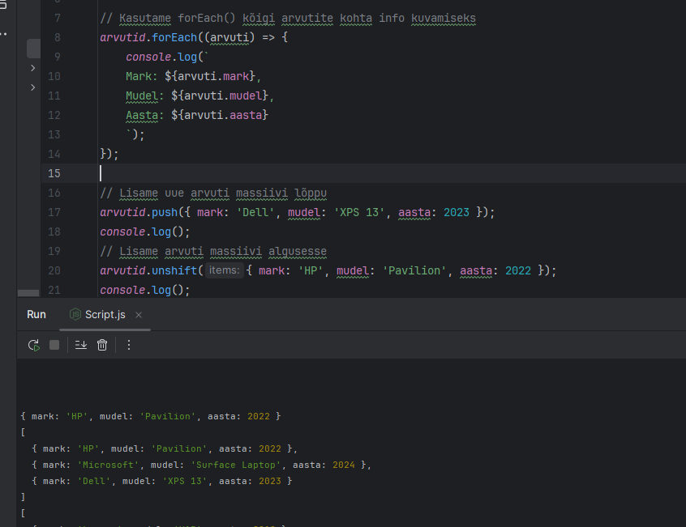The width and height of the screenshot is (686, 527).
Task: Click line number 15 in the gutter
Action: tap(54, 173)
